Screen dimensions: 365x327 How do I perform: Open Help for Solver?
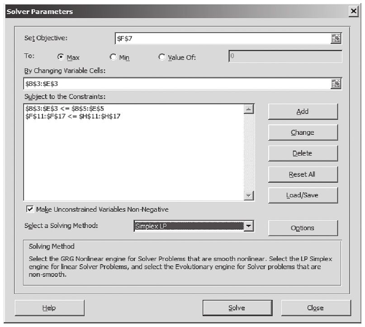coord(49,308)
